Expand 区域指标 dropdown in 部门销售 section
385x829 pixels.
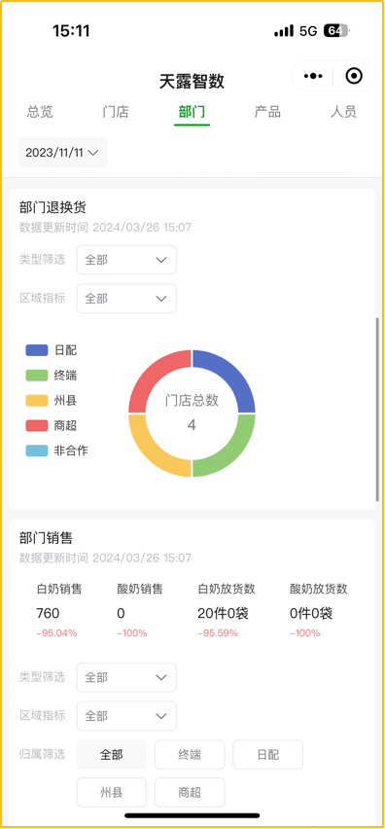(126, 716)
